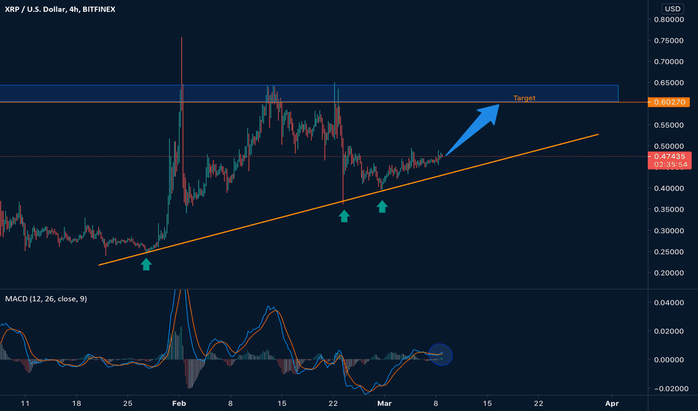Click the XRP / U.S. Dollar chart title

click(x=60, y=9)
